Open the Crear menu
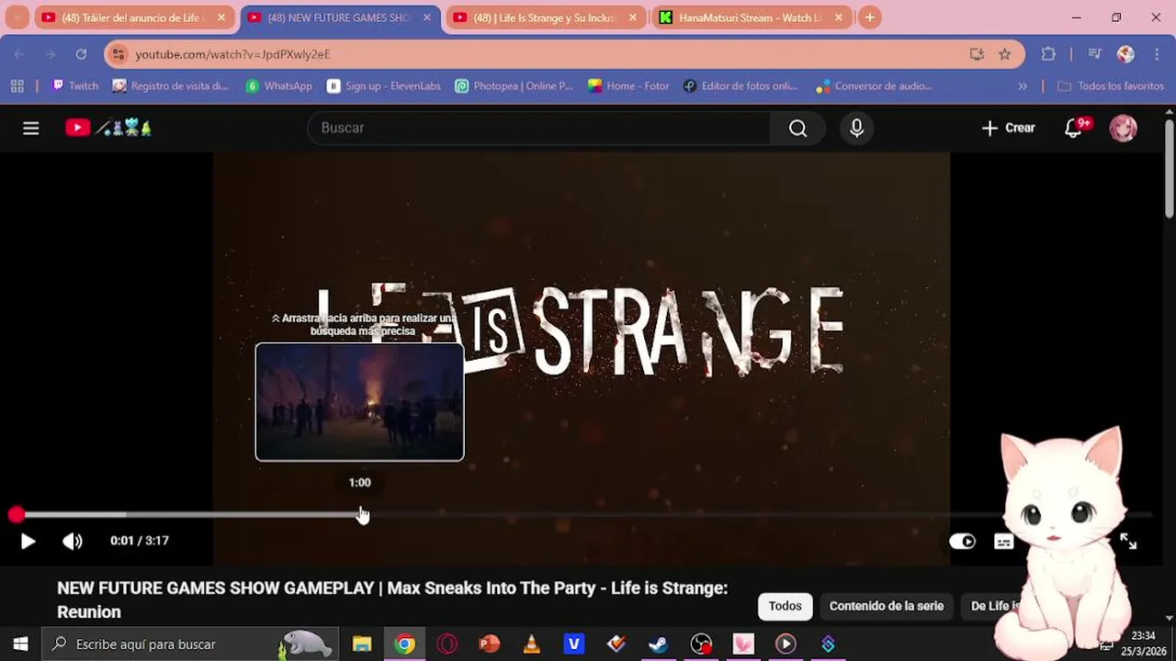 (1008, 129)
